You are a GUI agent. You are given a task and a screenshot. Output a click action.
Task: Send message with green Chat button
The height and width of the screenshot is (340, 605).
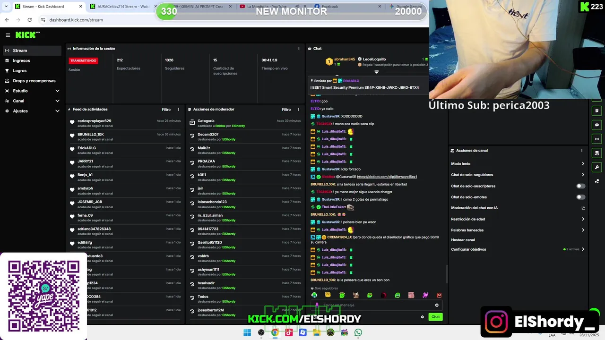pos(435,317)
